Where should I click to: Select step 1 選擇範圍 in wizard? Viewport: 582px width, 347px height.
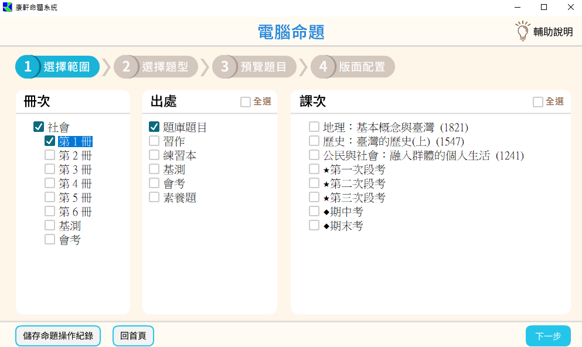(57, 67)
